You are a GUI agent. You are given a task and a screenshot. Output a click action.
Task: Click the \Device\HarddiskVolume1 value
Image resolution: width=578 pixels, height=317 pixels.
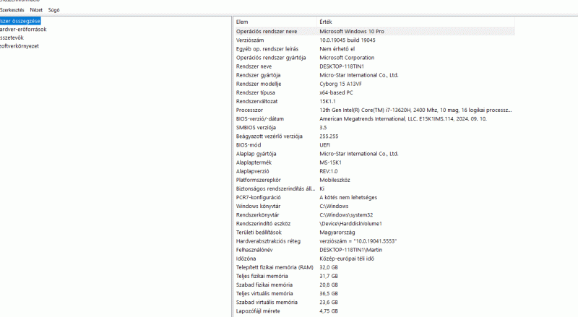pos(350,224)
